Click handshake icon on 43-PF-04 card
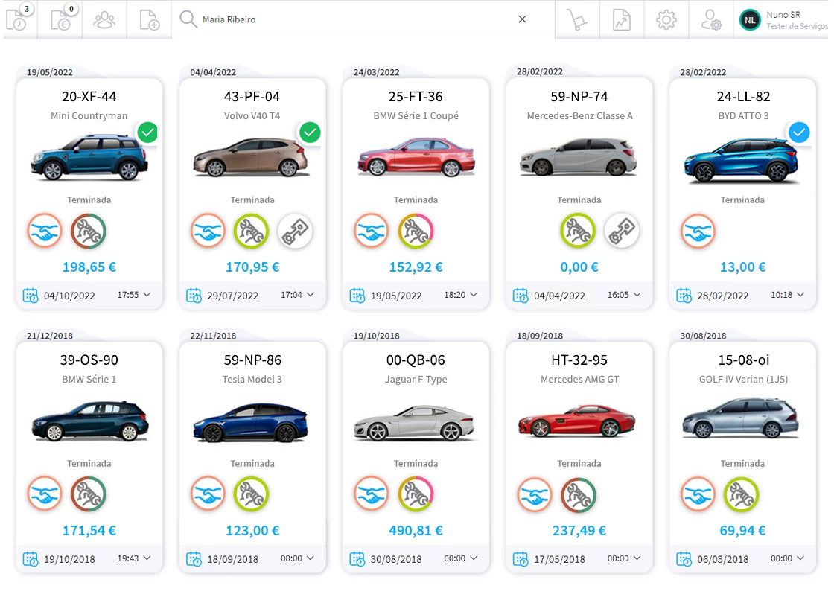The image size is (834, 603). [208, 232]
